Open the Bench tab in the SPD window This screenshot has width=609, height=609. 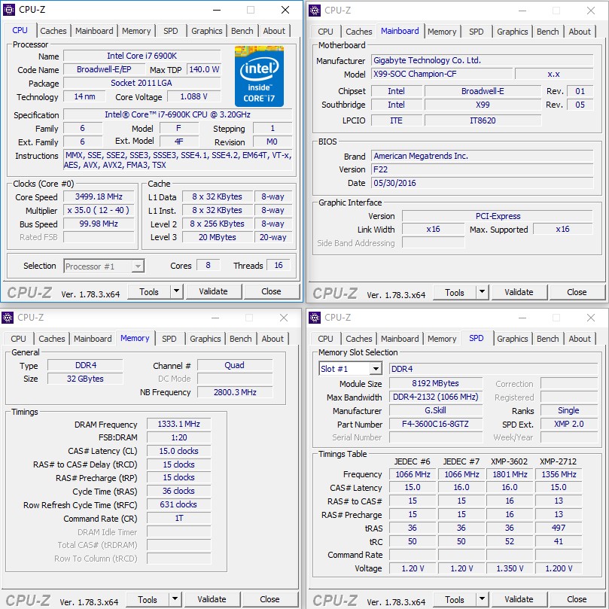pos(547,339)
